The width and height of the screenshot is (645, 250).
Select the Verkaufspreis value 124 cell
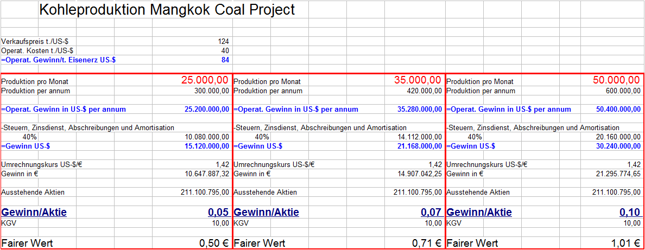click(223, 41)
